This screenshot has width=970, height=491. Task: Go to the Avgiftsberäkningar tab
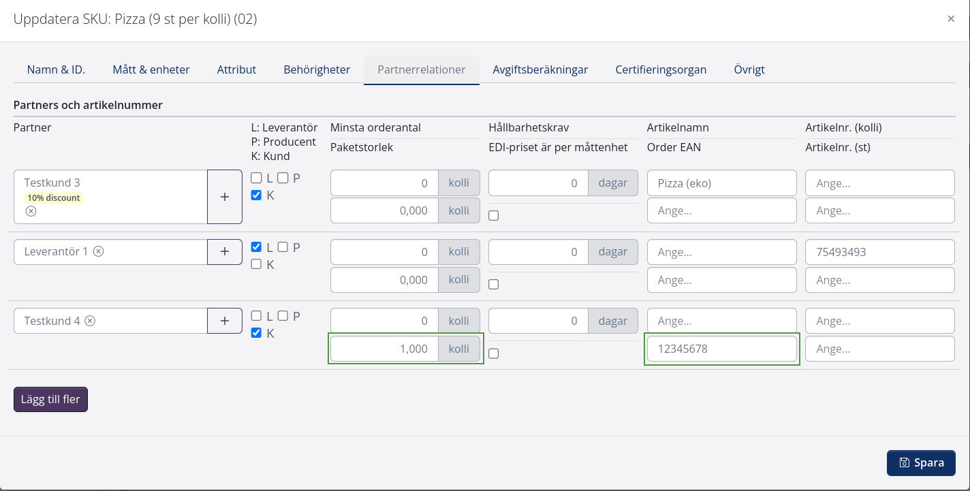pos(540,69)
